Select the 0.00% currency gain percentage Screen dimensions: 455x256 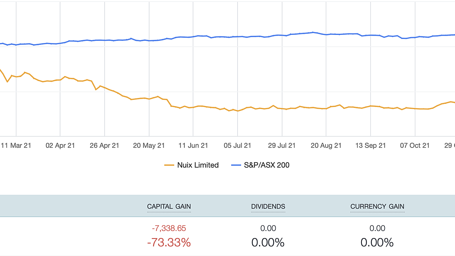point(377,243)
